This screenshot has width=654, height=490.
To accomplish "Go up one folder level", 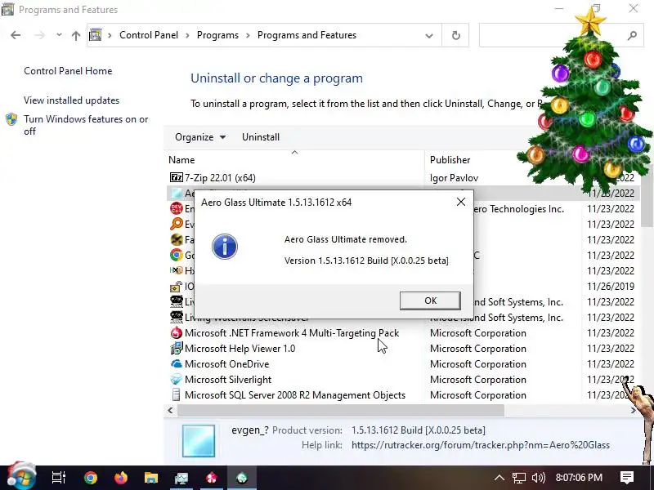I will pyautogui.click(x=75, y=35).
